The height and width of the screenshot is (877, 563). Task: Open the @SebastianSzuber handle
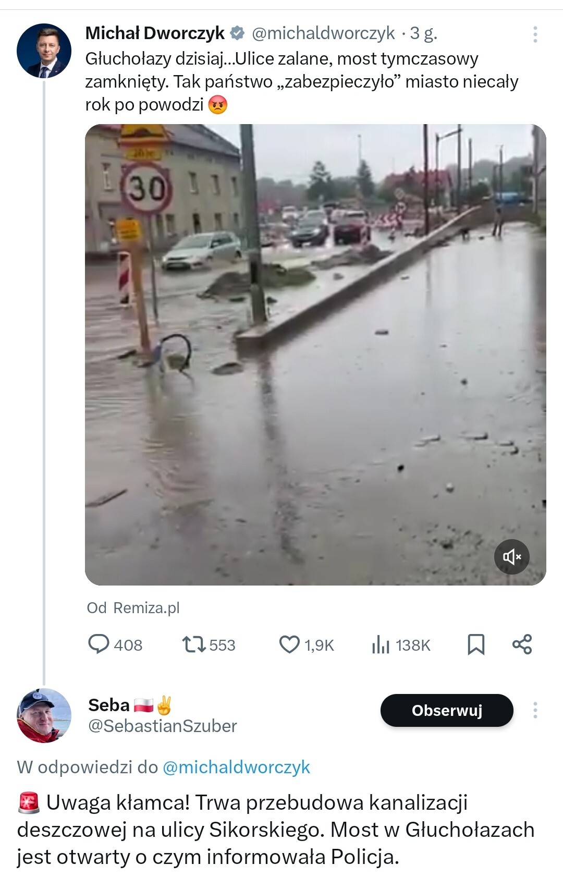pos(163,726)
